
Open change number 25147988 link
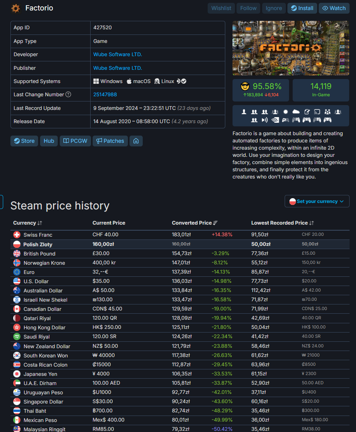(105, 95)
